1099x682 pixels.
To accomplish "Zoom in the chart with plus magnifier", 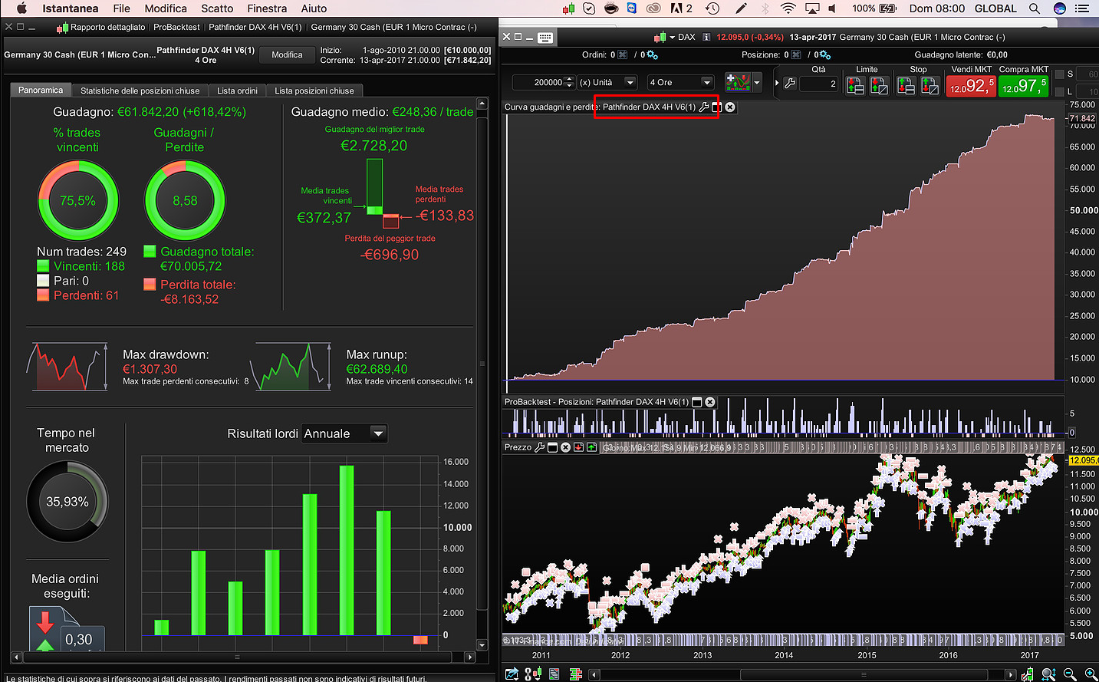I will coord(1091,674).
